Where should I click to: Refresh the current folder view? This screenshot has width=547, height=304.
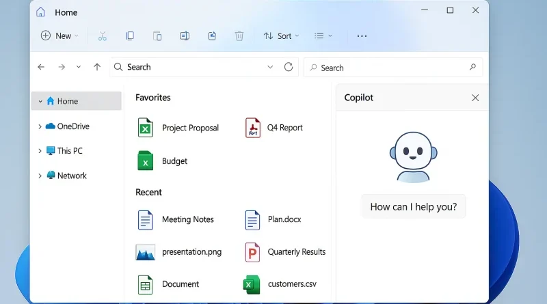pyautogui.click(x=289, y=67)
